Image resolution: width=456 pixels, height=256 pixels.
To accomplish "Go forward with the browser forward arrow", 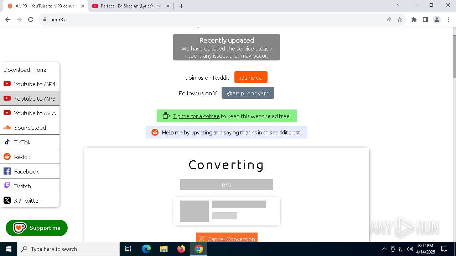I will (x=19, y=20).
